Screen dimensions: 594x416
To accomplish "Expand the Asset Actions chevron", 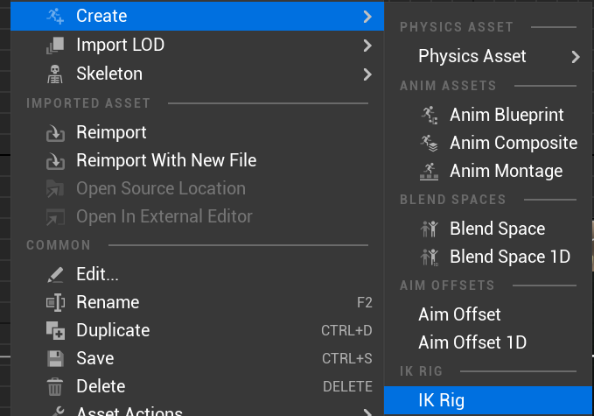I will (x=367, y=412).
